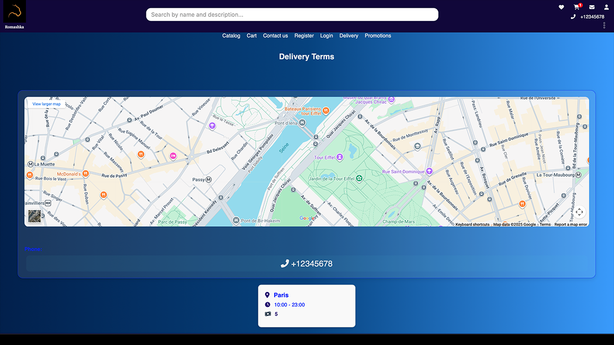Click the envelope mail icon

click(592, 7)
